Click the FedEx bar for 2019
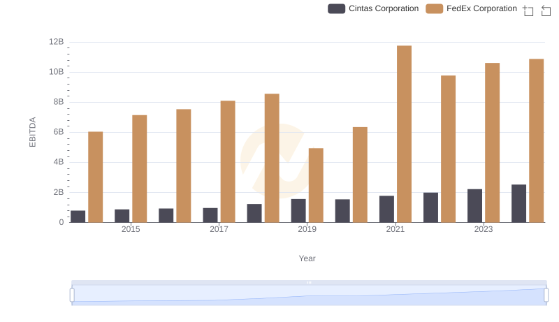Image resolution: width=559 pixels, height=322 pixels. (x=316, y=185)
